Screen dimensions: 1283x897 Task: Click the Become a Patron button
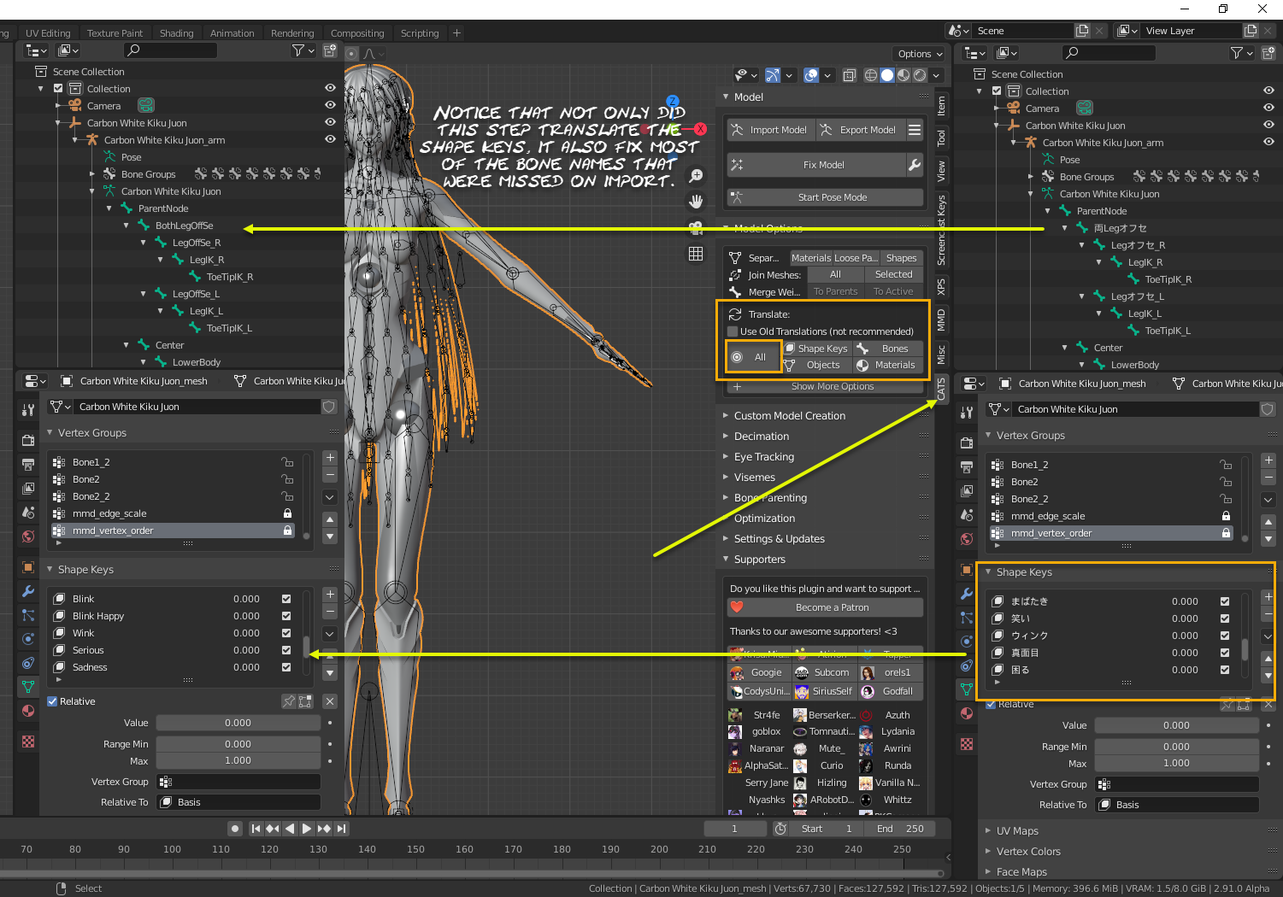click(832, 607)
